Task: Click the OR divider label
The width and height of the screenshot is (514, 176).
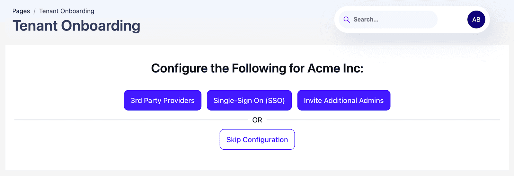Action: [x=257, y=120]
